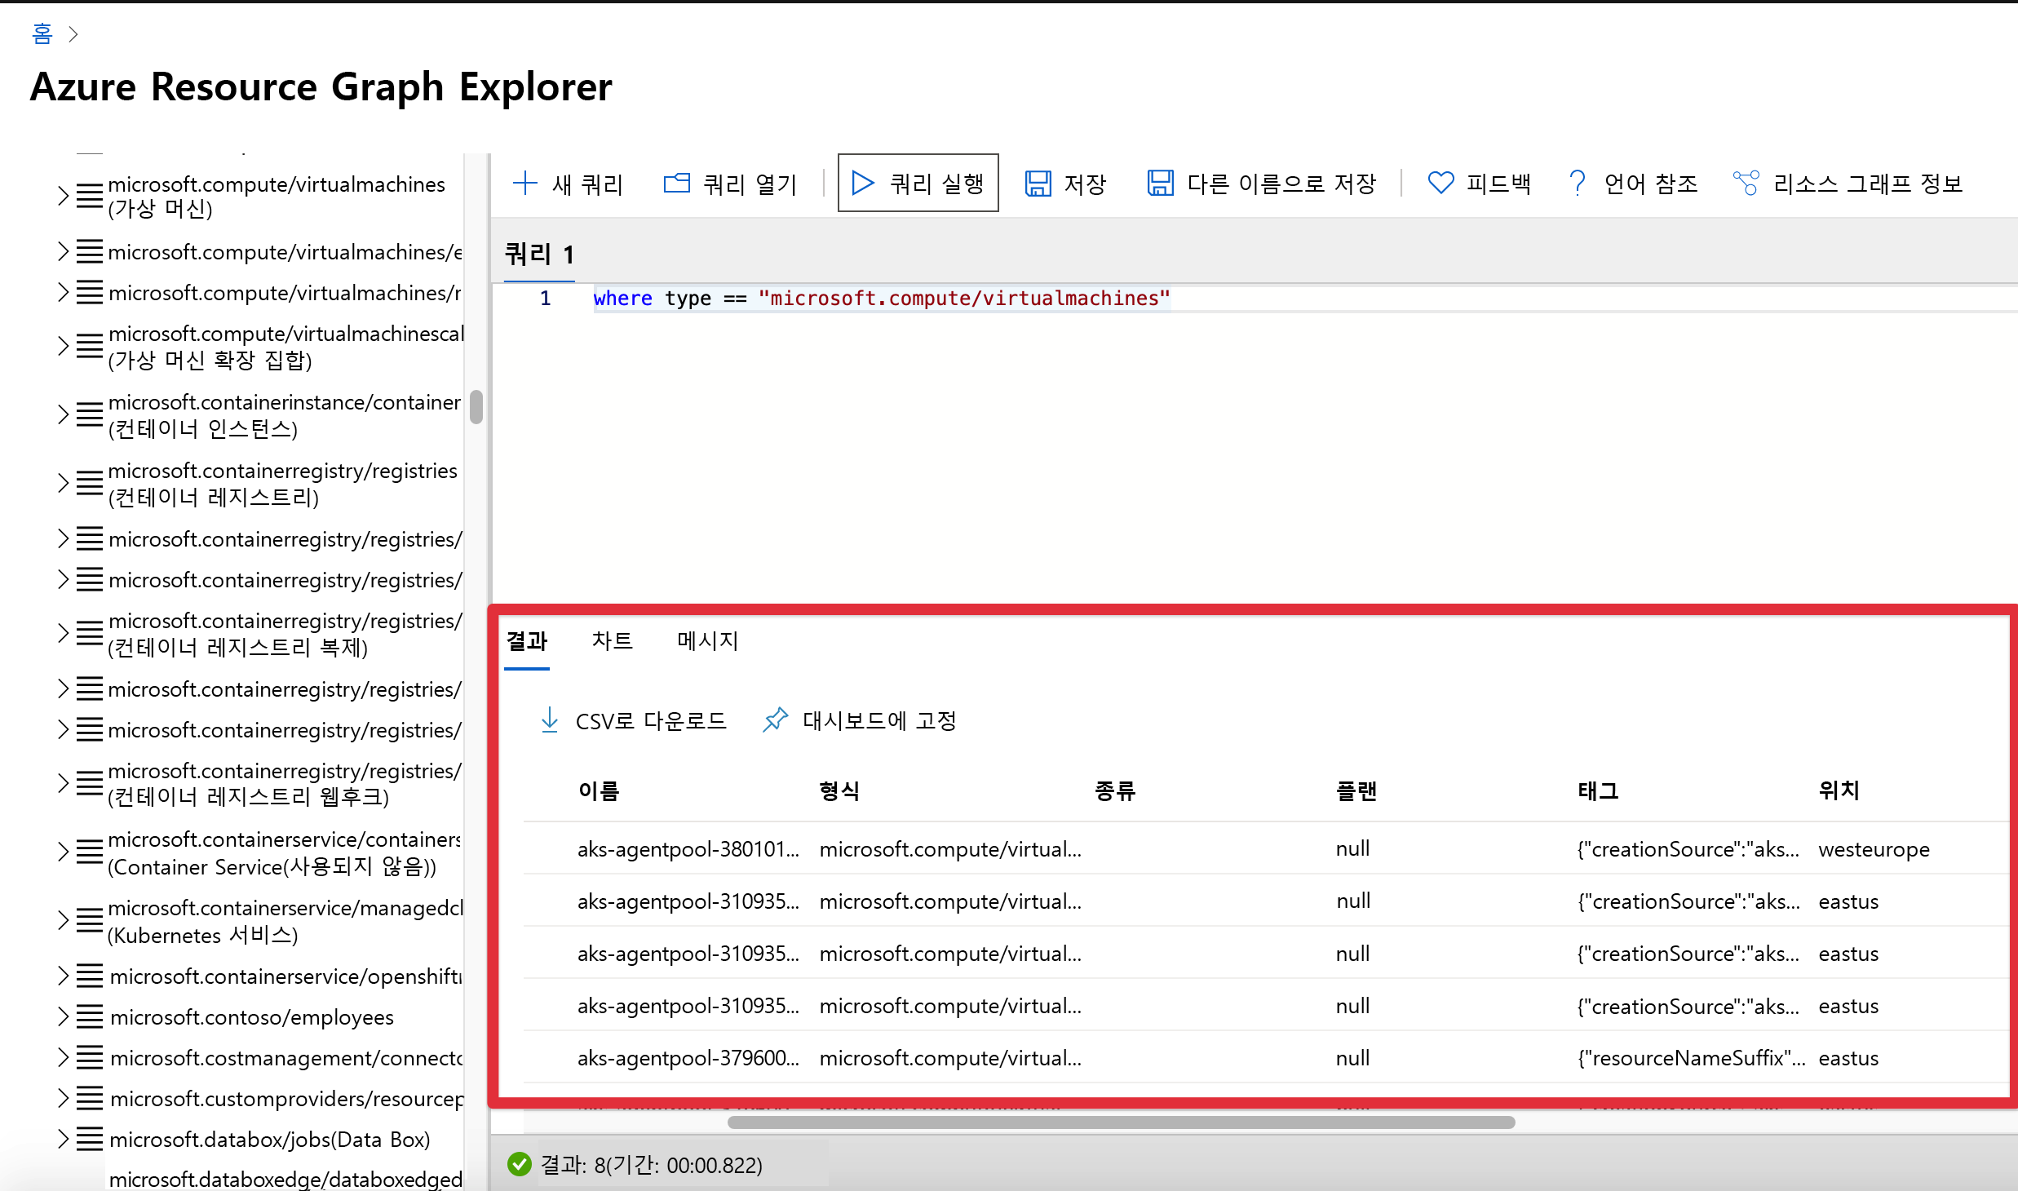Click the 이름 column header

[x=599, y=790]
